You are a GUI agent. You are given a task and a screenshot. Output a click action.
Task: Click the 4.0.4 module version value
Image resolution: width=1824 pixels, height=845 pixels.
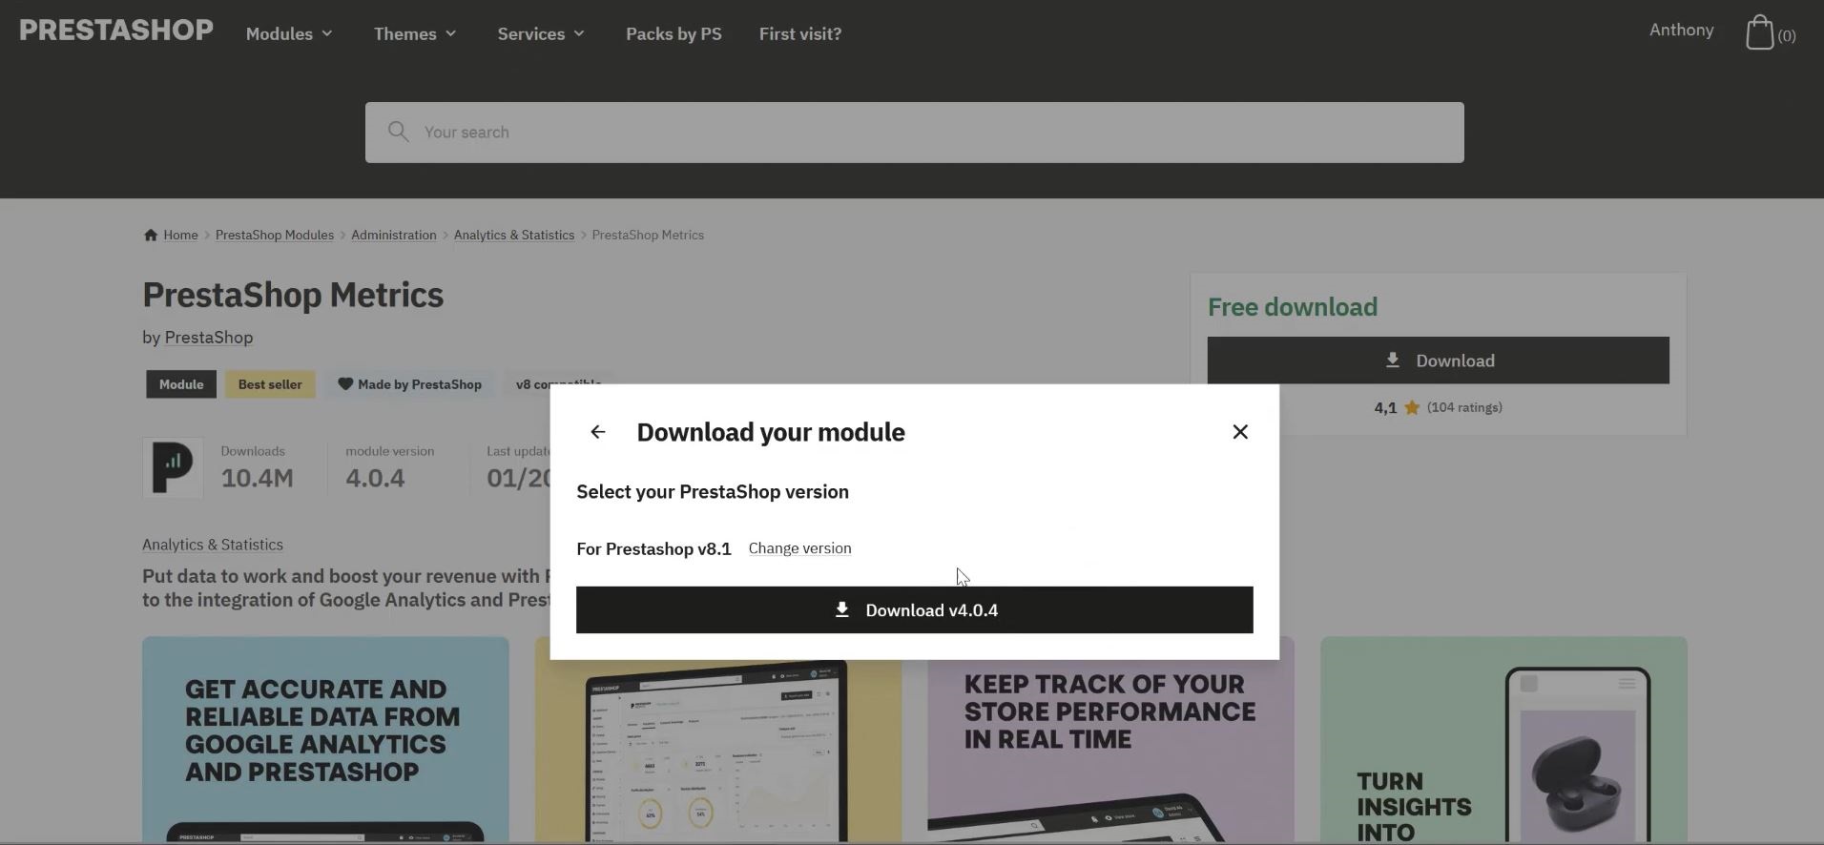pyautogui.click(x=375, y=478)
